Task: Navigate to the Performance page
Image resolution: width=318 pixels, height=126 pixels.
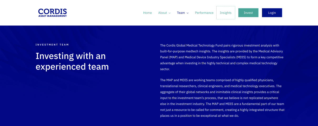Action: [x=204, y=13]
